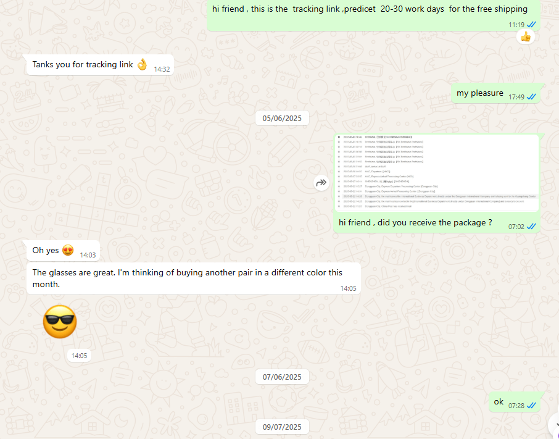The width and height of the screenshot is (559, 439).
Task: Click read ticks beside the 07:02 timestamp
Action: pos(531,227)
